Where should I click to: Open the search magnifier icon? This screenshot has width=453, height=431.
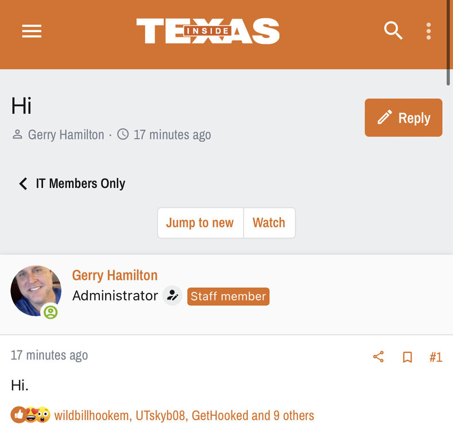coord(393,30)
